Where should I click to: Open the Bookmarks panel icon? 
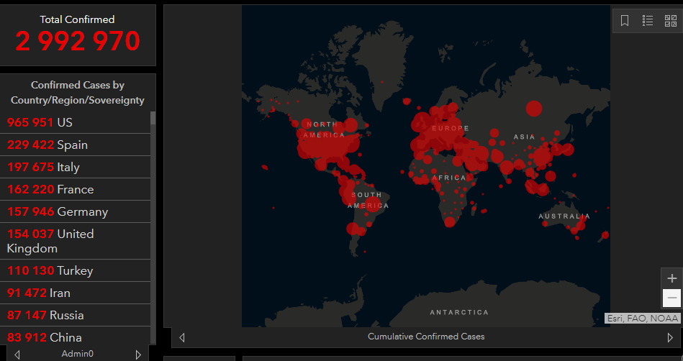tap(625, 21)
